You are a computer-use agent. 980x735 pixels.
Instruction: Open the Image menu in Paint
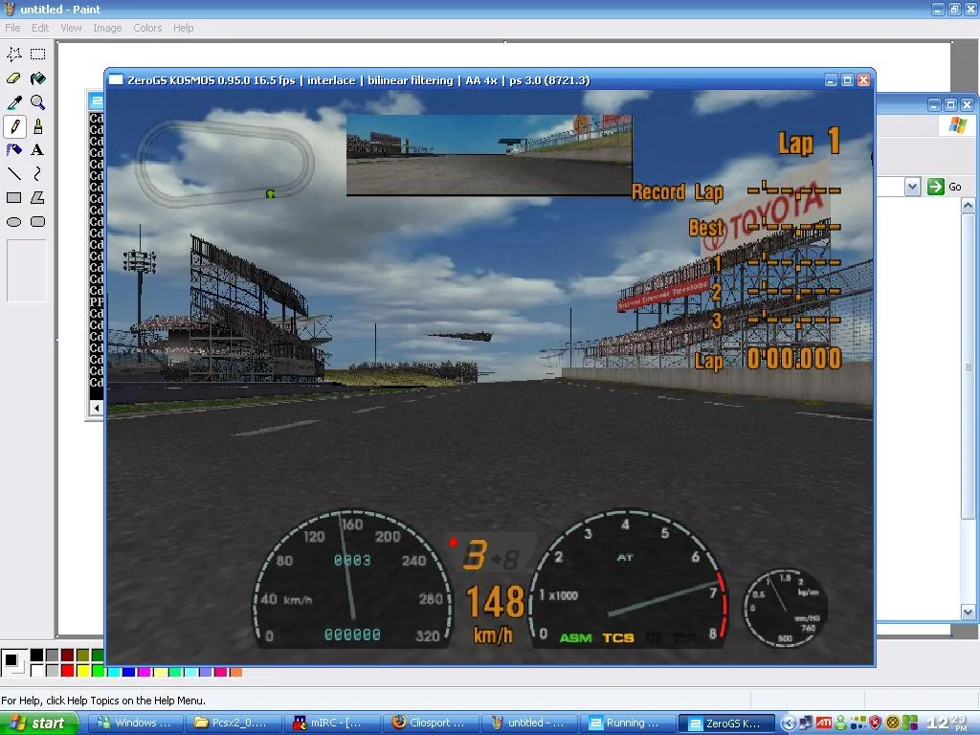click(107, 28)
